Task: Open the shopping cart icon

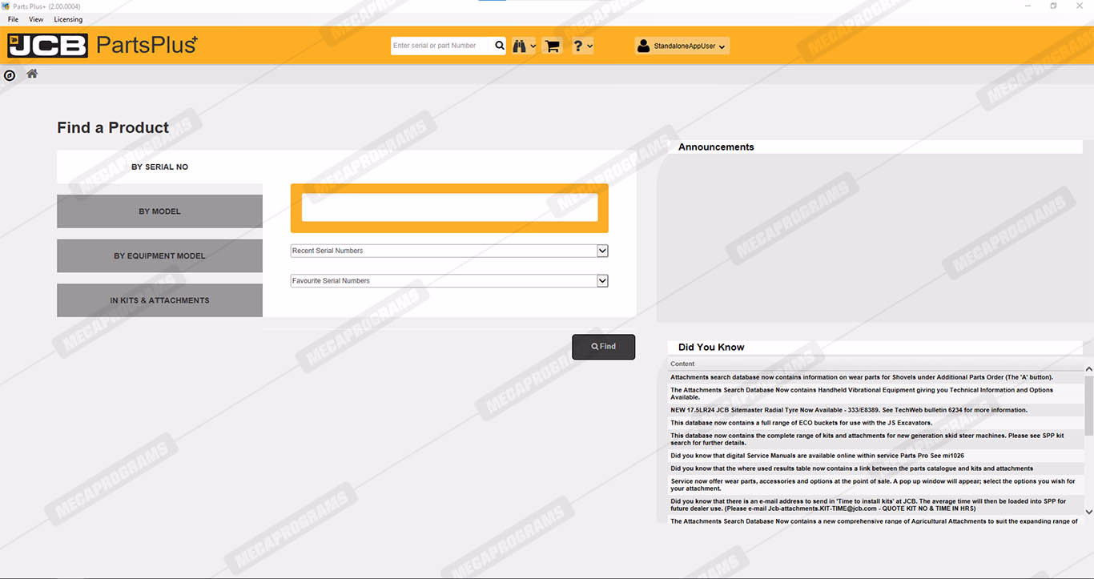Action: 552,46
